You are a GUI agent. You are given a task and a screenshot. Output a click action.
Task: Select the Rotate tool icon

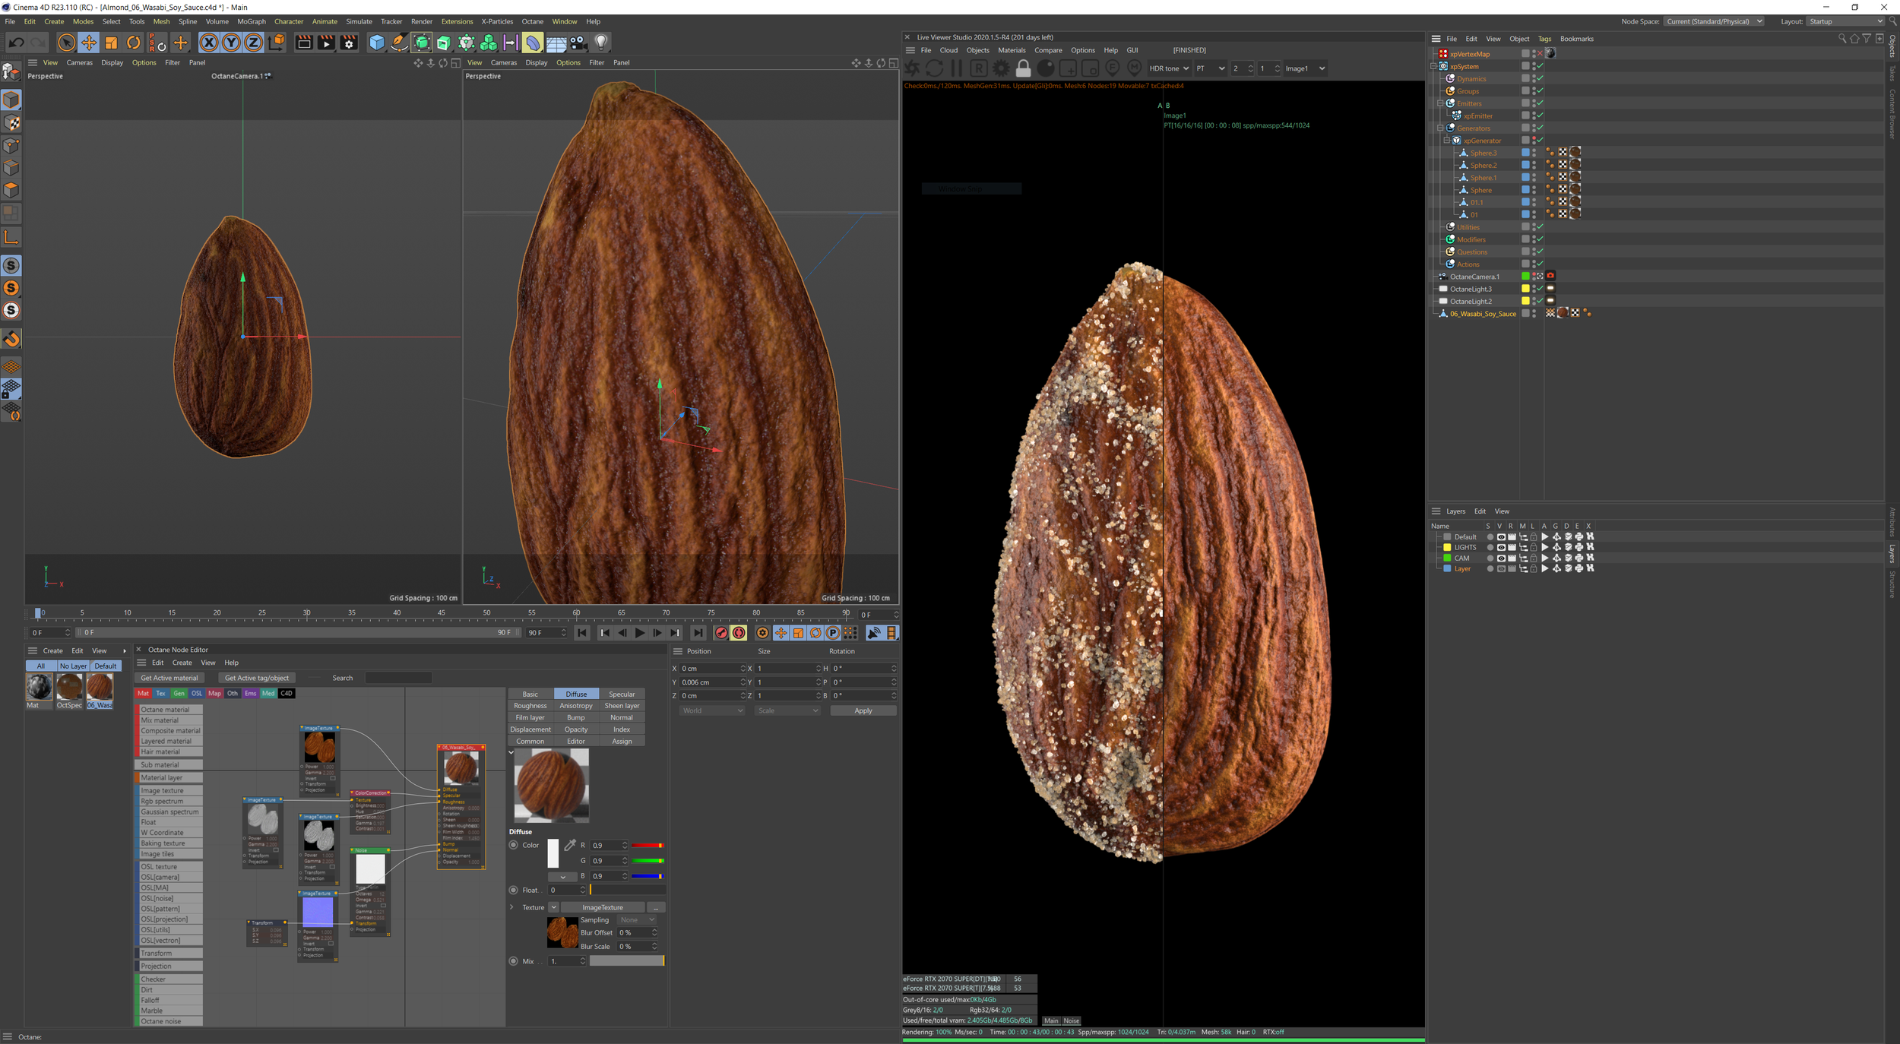pos(134,43)
